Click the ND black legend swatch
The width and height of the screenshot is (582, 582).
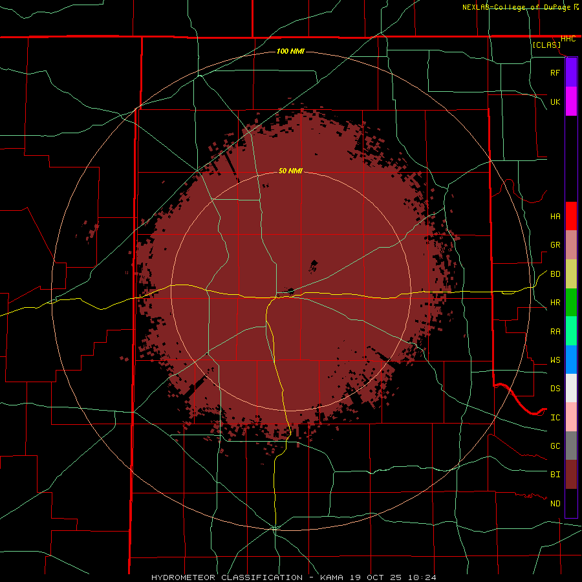click(571, 503)
